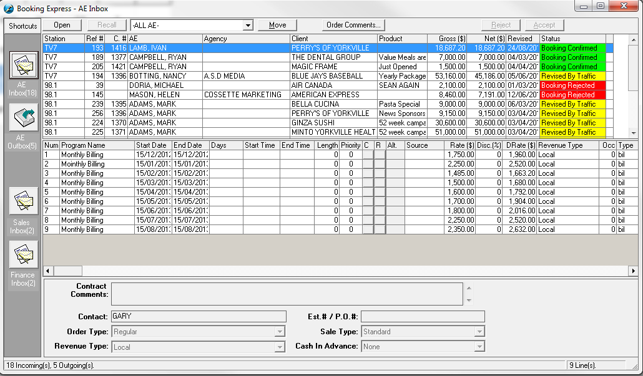Click the Booking Express title bar icon
643x376 pixels.
pos(9,9)
